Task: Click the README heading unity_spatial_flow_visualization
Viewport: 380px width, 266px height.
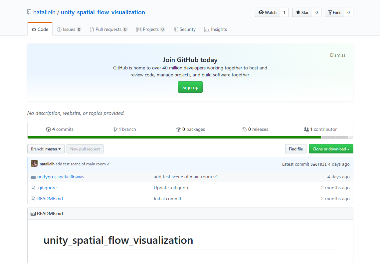Action: (x=118, y=240)
